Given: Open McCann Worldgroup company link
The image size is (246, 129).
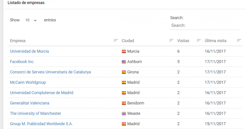Looking at the screenshot, I should click(28, 82).
